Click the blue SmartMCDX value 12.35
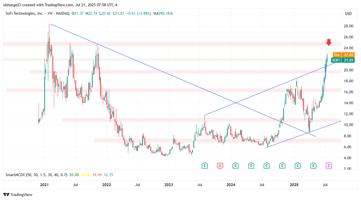The height and width of the screenshot is (200, 361). (108, 175)
